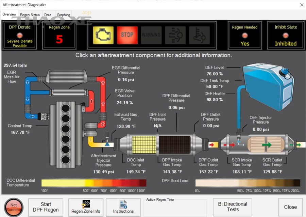
Task: Select the Overview tab
Action: (x=10, y=14)
